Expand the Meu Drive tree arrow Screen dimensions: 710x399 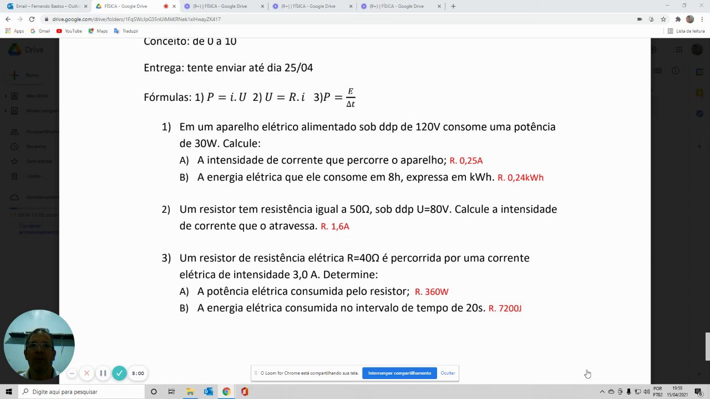(x=6, y=96)
